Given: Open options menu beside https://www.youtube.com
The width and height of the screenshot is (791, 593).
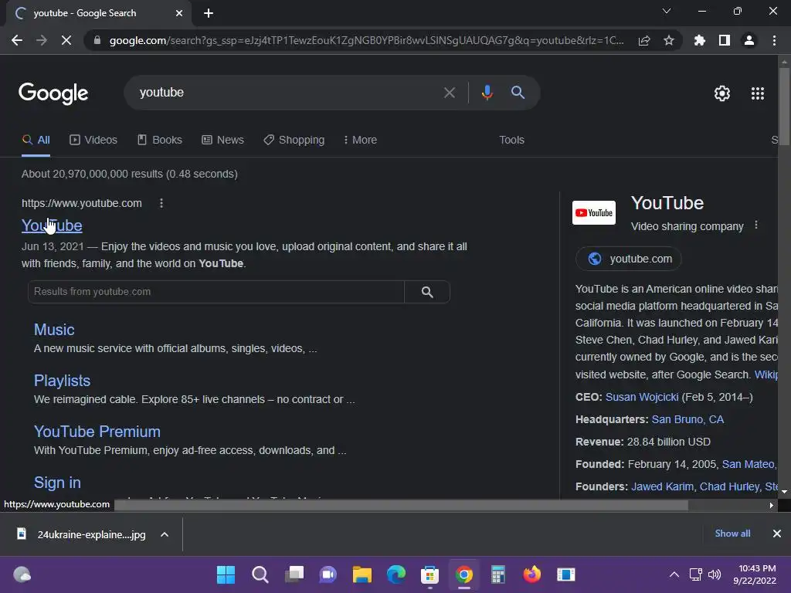Looking at the screenshot, I should tap(161, 203).
